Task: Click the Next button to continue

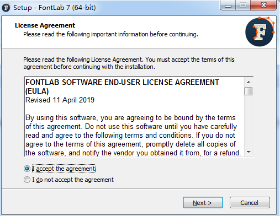Action: point(203,203)
